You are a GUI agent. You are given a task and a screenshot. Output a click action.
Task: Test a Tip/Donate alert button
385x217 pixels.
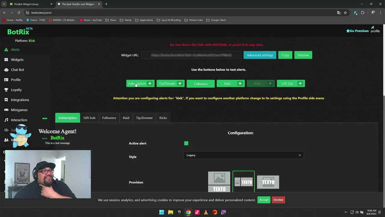click(171, 83)
